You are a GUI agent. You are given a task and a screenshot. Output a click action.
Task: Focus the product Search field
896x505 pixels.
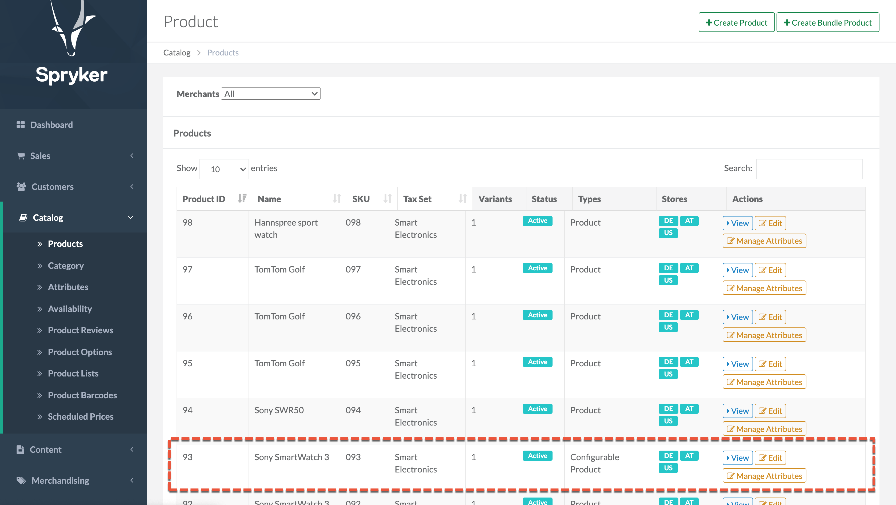[x=809, y=169]
